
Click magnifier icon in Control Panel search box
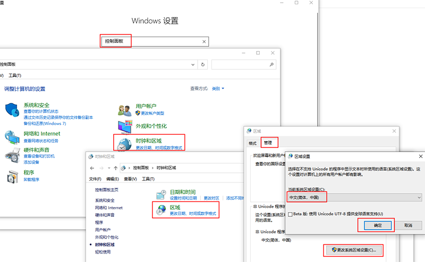click(271, 64)
